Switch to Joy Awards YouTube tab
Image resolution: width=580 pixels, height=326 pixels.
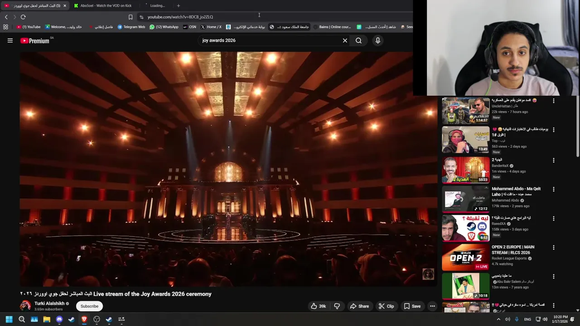35,6
